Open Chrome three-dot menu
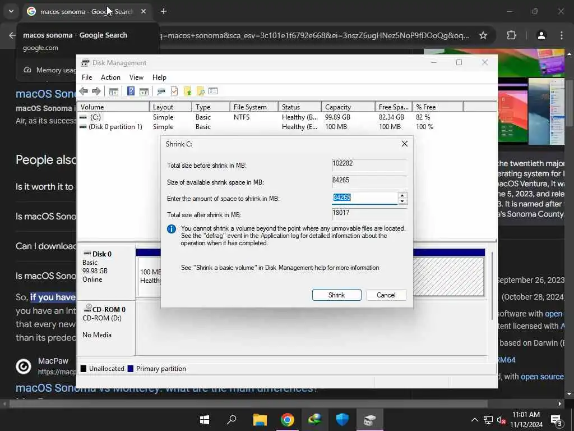574x431 pixels. point(562,35)
